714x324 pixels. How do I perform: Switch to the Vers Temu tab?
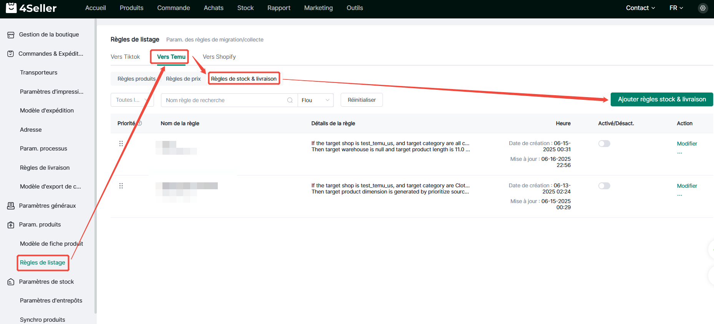[171, 57]
